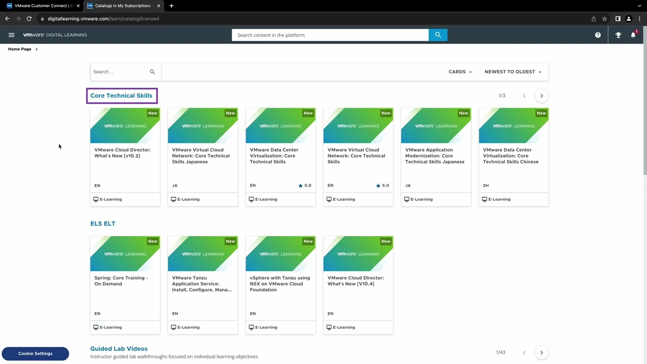Viewport: 647px width, 364px height.
Task: Reload the page using browser refresh
Action: click(x=29, y=19)
